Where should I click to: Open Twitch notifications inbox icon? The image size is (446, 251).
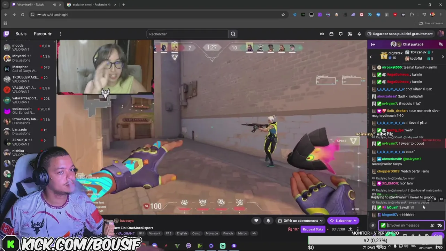[x=331, y=34]
